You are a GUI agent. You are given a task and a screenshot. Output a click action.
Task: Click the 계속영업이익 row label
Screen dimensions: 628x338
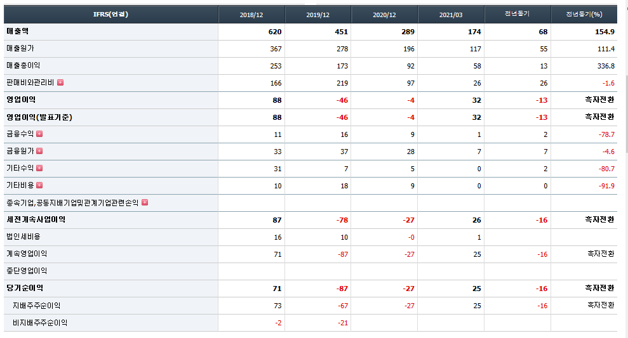click(27, 254)
